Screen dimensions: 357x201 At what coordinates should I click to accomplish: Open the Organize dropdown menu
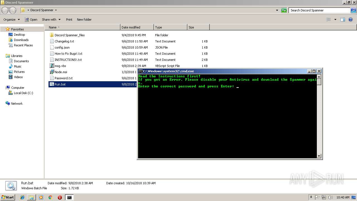[12, 20]
